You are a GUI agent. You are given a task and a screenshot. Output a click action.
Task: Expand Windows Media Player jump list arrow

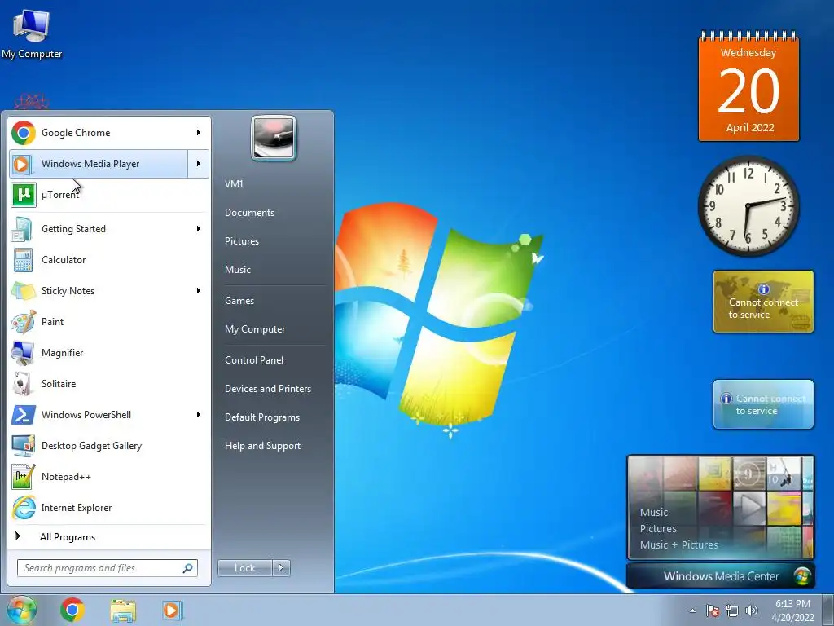pos(199,163)
